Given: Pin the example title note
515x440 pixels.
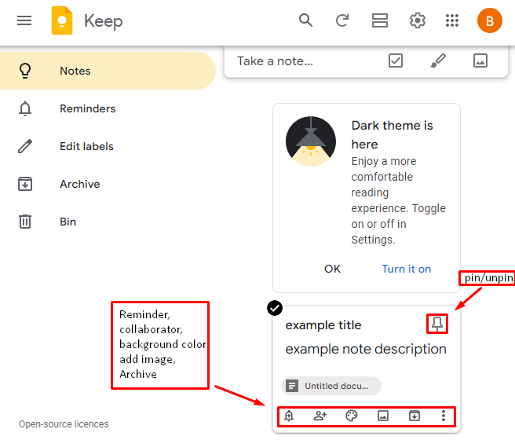Looking at the screenshot, I should 437,324.
